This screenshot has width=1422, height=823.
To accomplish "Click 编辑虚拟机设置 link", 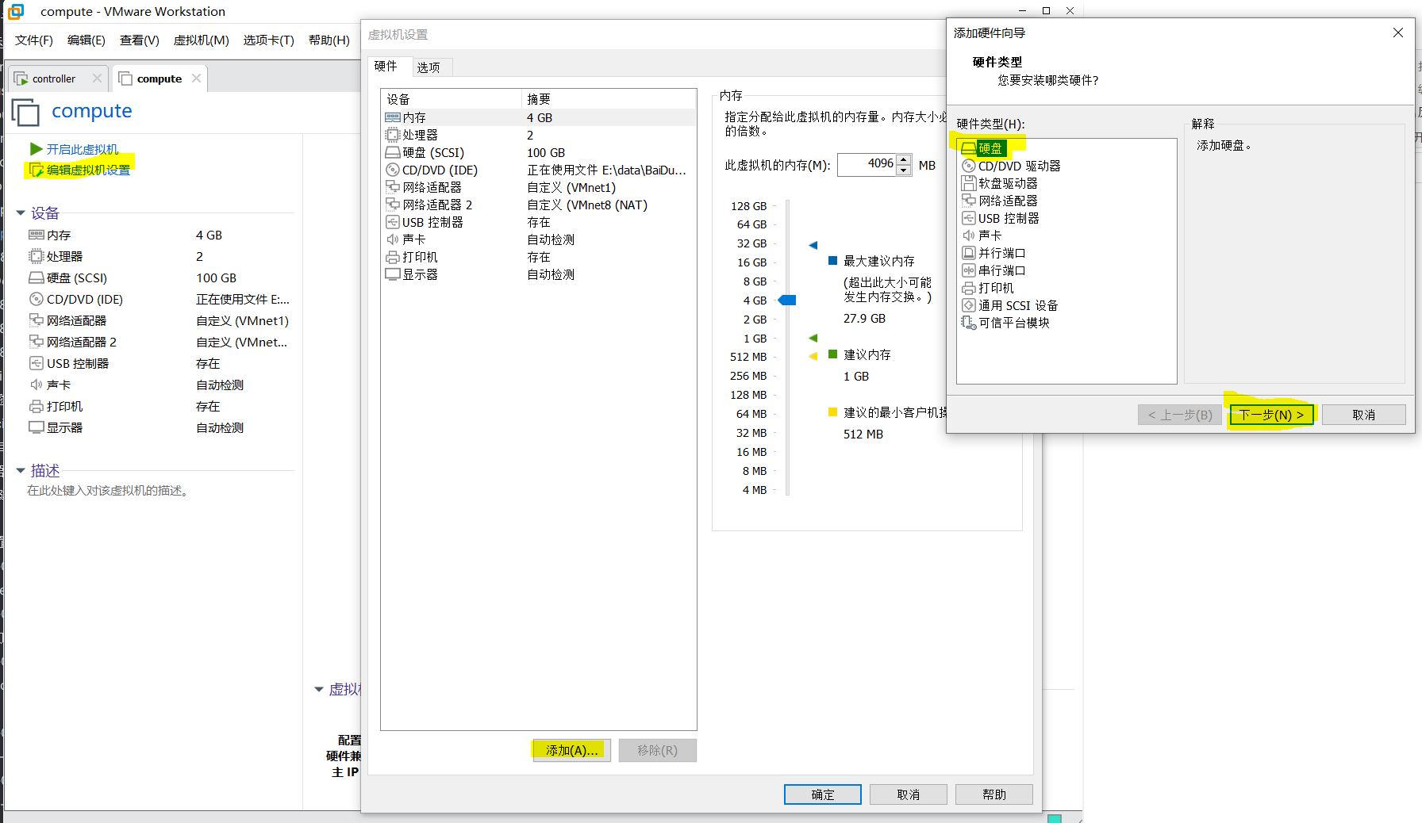I will pos(88,170).
